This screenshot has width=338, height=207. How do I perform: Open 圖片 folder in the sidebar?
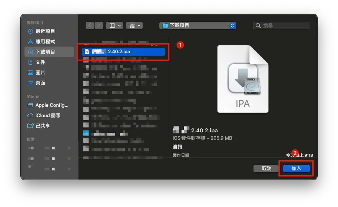pyautogui.click(x=40, y=72)
